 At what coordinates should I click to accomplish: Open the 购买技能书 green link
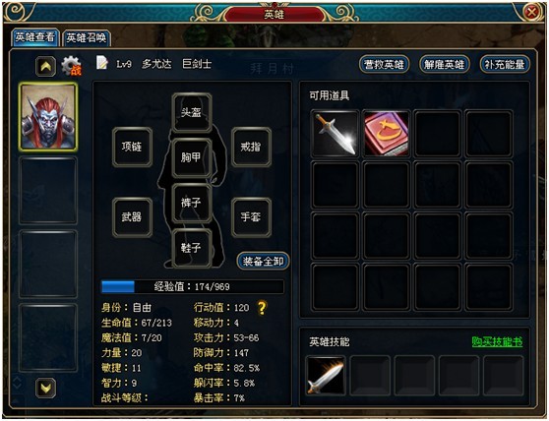(x=497, y=341)
